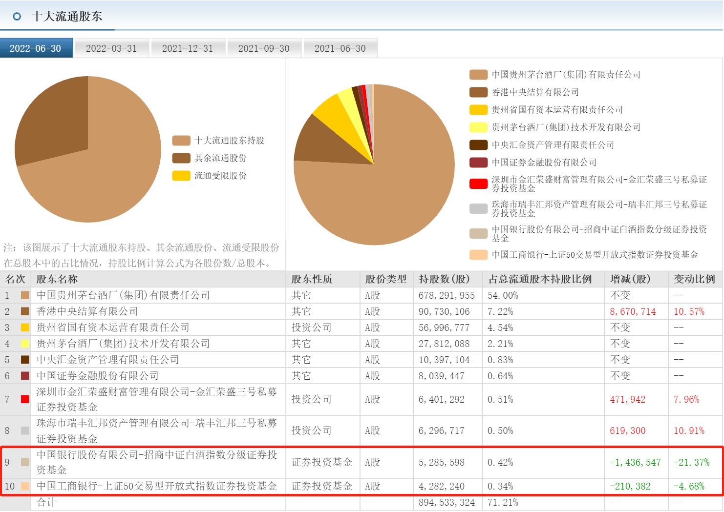Select the 2022-06-30 date tab

(36, 48)
